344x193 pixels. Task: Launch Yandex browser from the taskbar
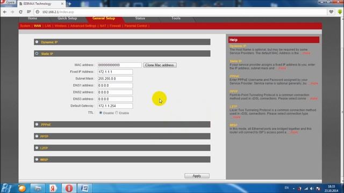53,188
